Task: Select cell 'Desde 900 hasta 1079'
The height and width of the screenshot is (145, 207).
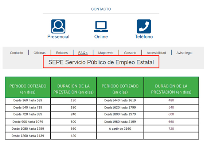Action: pos(28,122)
